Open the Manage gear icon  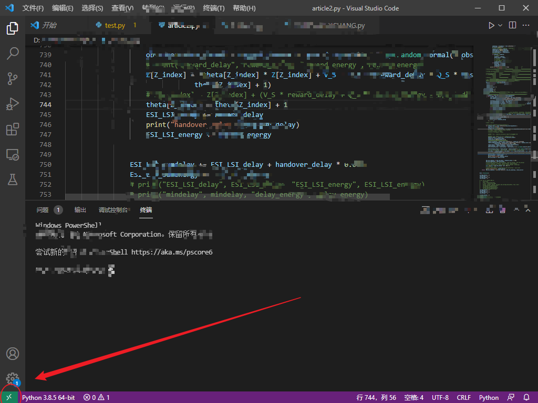tap(13, 379)
